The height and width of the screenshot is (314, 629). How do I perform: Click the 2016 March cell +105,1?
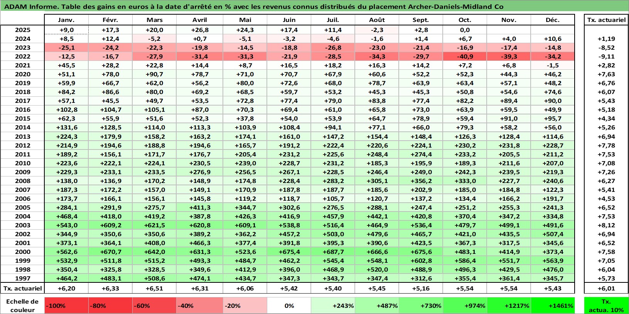[x=154, y=110]
